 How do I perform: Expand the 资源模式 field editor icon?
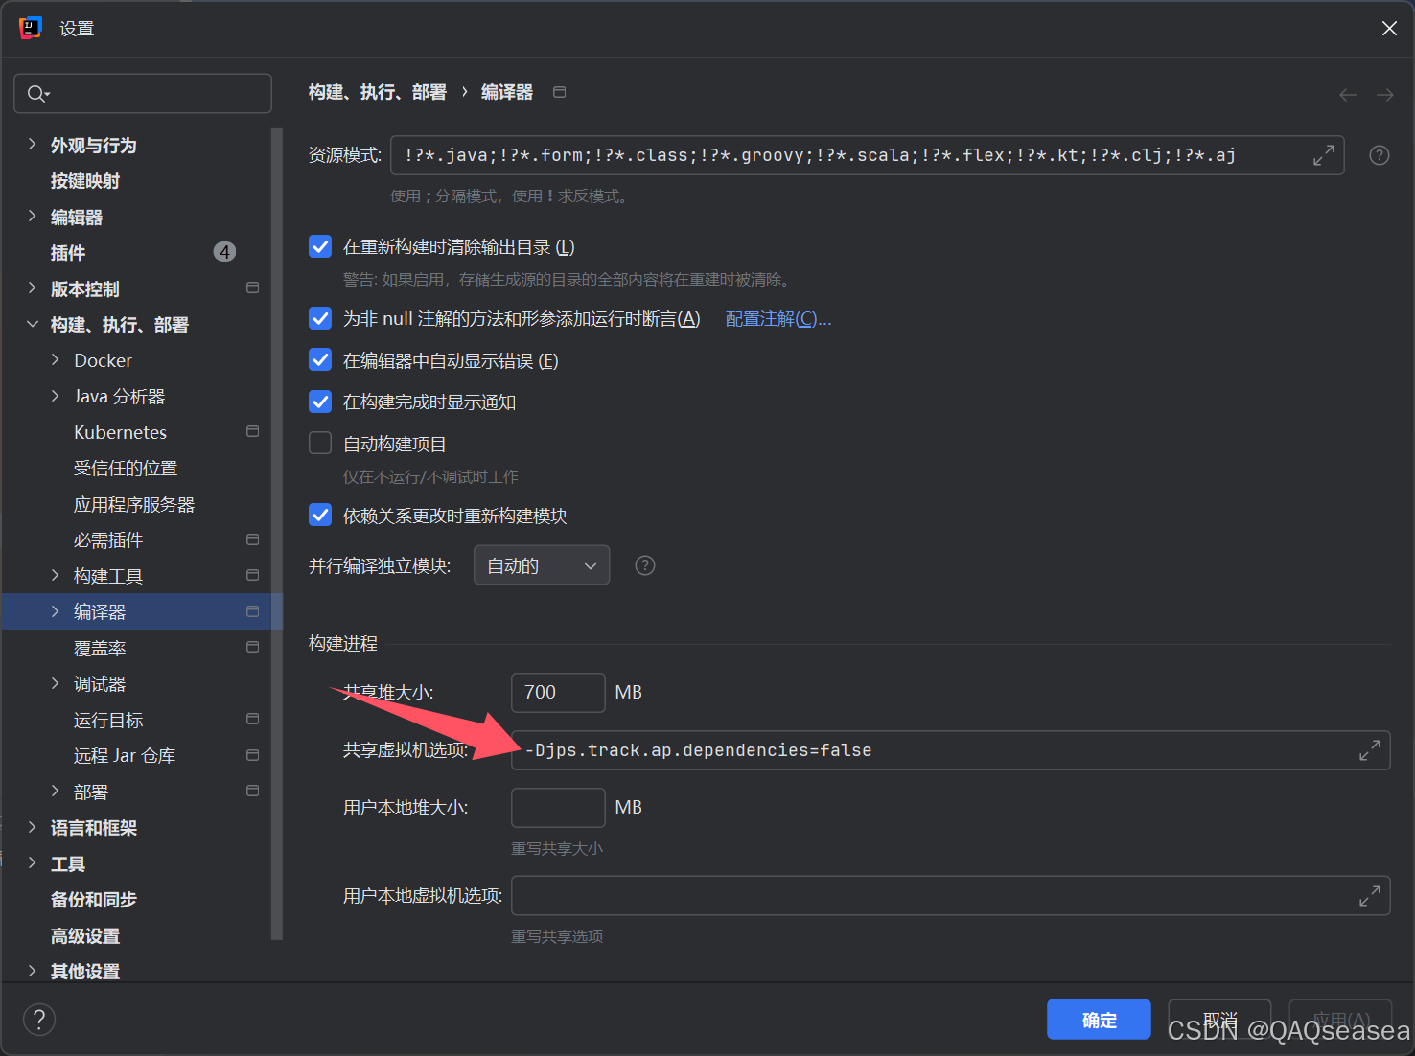coord(1324,154)
